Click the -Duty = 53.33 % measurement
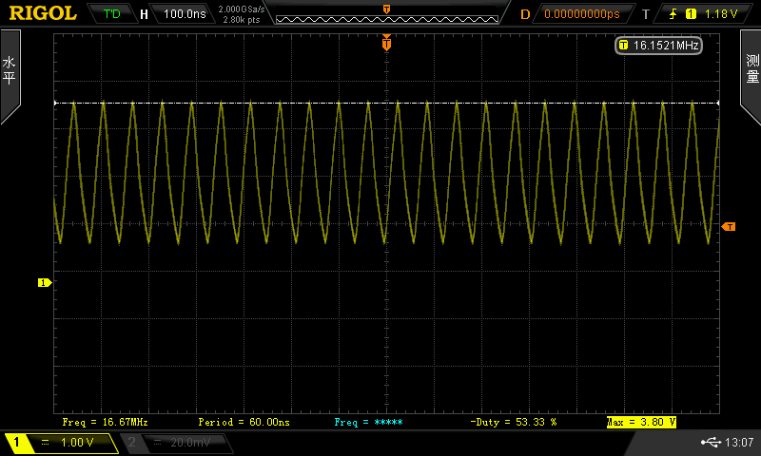The image size is (761, 456). (514, 422)
